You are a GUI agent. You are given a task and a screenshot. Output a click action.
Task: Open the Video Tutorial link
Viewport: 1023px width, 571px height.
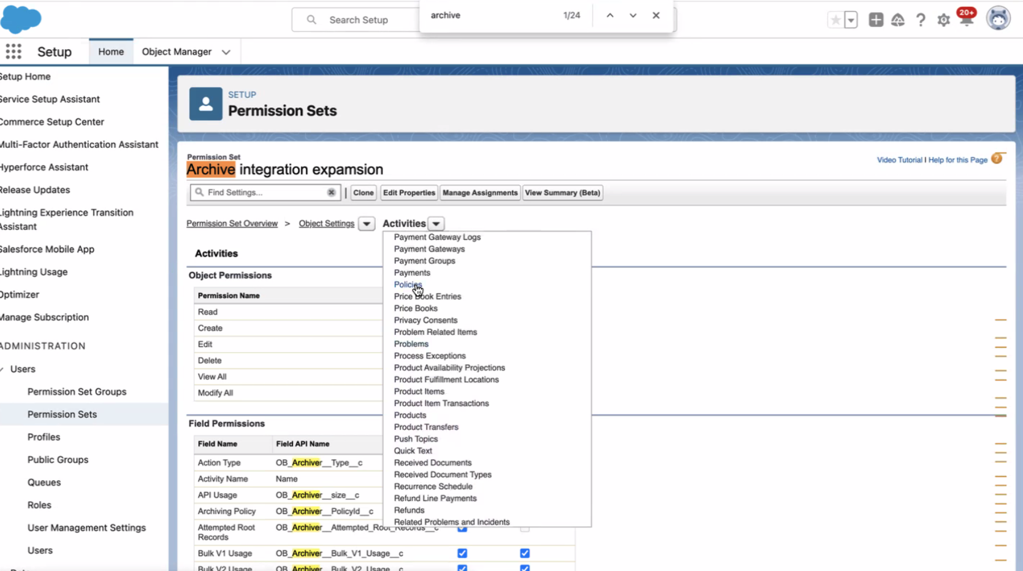[x=899, y=159]
